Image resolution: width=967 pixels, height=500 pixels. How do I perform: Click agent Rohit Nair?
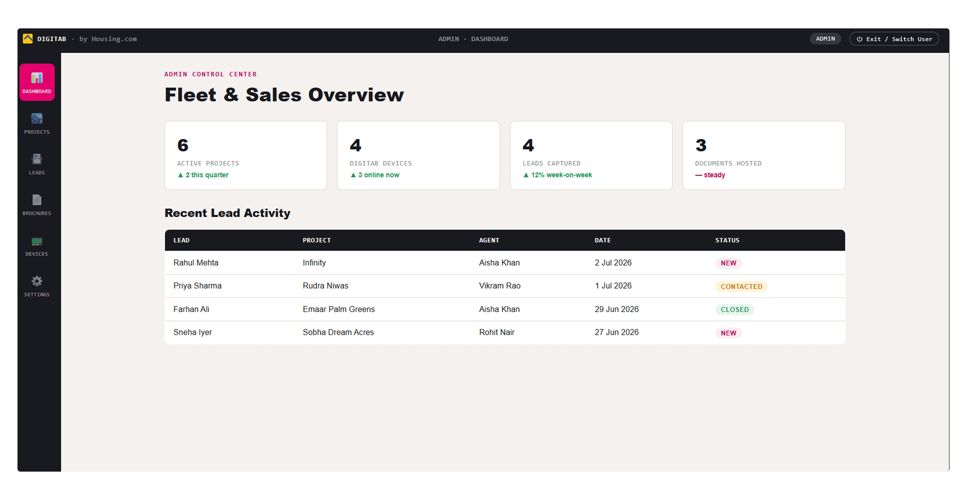pyautogui.click(x=497, y=332)
